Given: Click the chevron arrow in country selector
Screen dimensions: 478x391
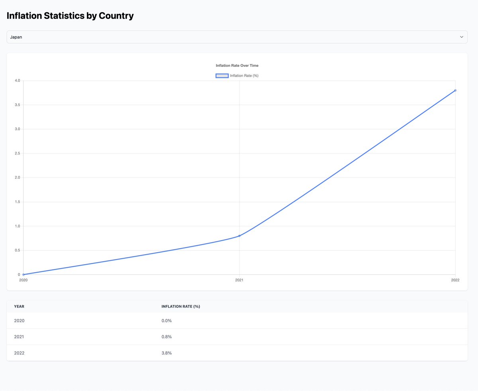Looking at the screenshot, I should [x=461, y=37].
